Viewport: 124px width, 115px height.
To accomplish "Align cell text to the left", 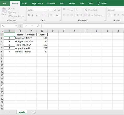I will tap(64, 15).
